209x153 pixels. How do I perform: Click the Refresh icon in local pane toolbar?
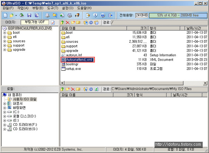(96, 89)
